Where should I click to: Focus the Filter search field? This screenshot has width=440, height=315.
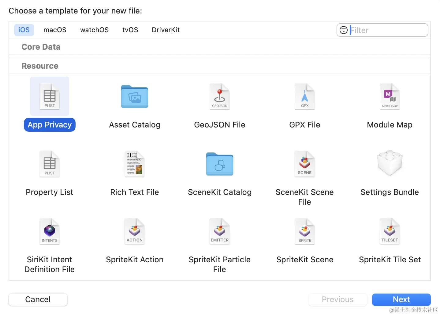point(382,30)
